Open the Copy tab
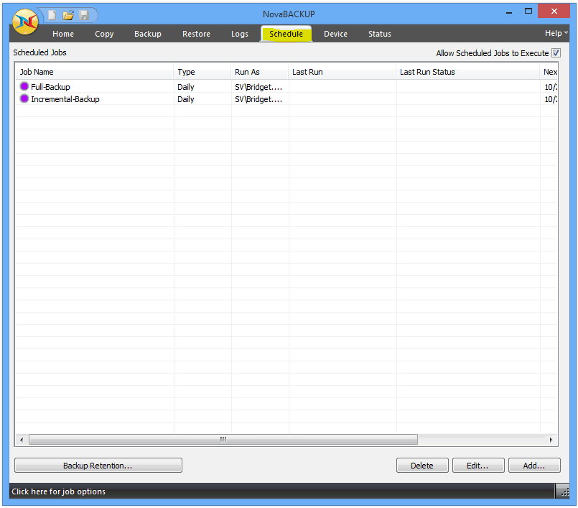This screenshot has width=578, height=508. (104, 34)
